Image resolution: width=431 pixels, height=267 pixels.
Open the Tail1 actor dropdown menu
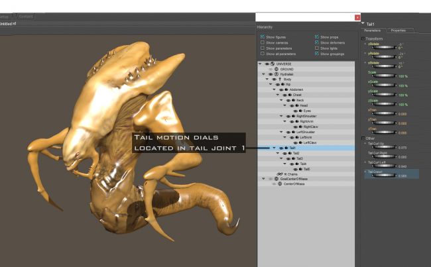click(363, 23)
